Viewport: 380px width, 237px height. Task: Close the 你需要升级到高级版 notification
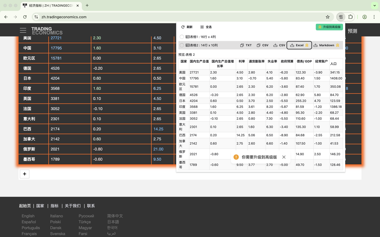tap(284, 157)
